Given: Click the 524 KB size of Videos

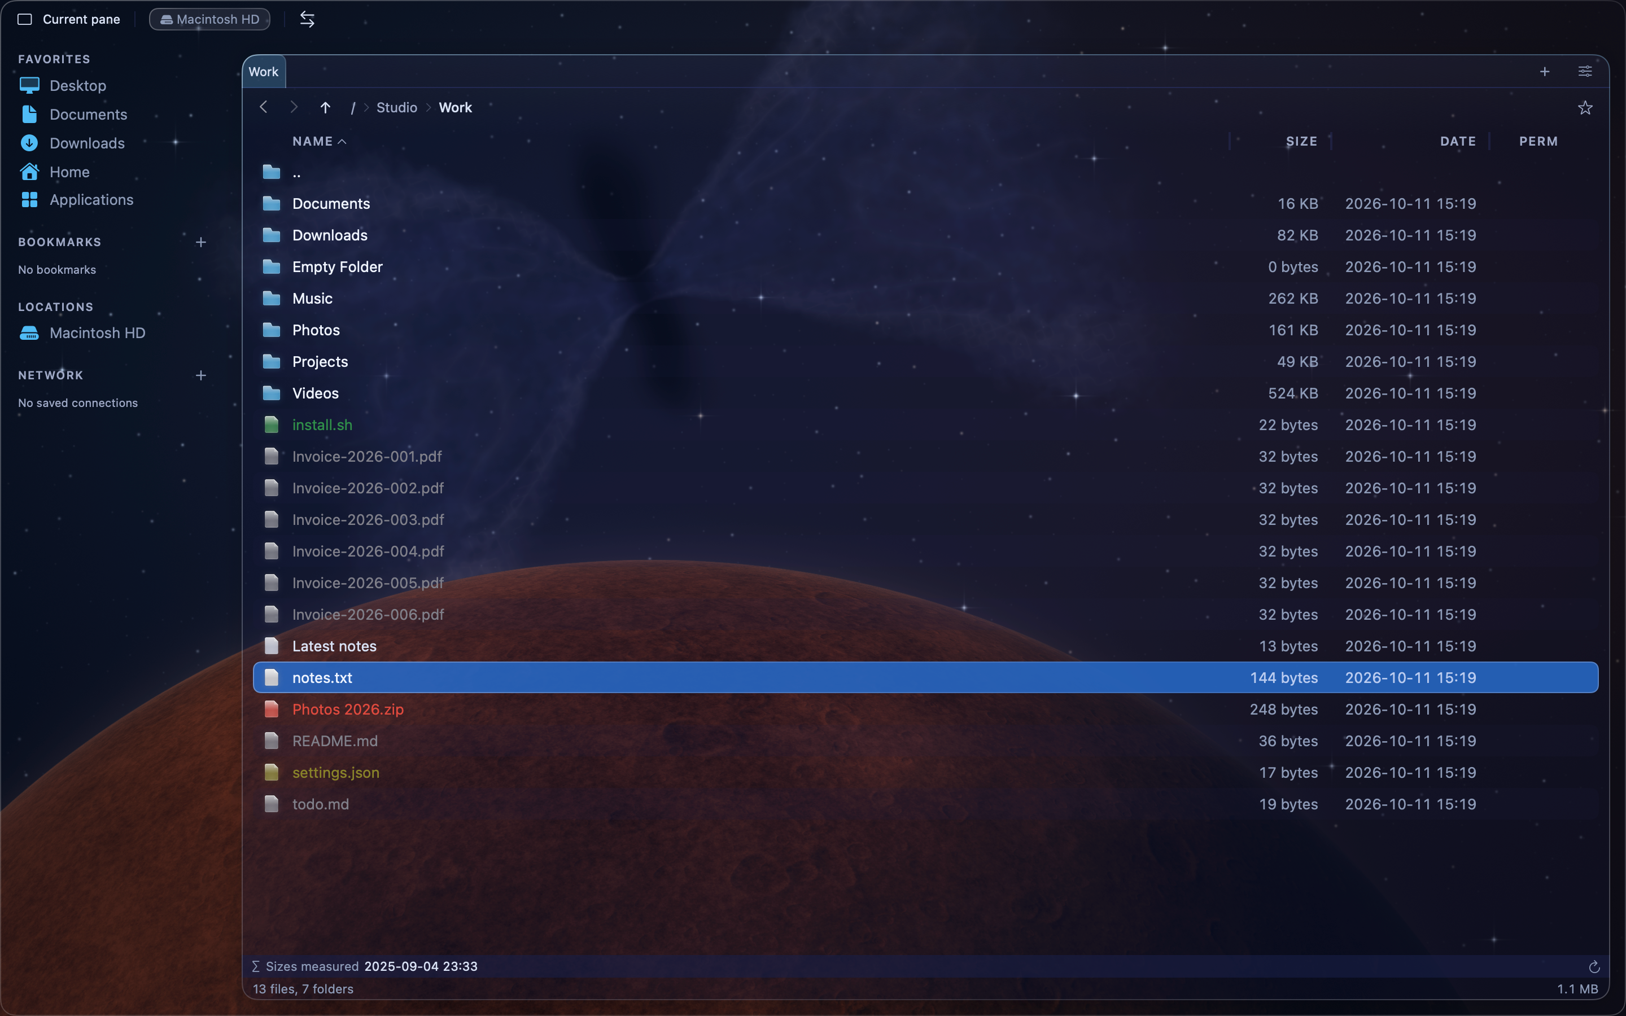Looking at the screenshot, I should click(1293, 393).
